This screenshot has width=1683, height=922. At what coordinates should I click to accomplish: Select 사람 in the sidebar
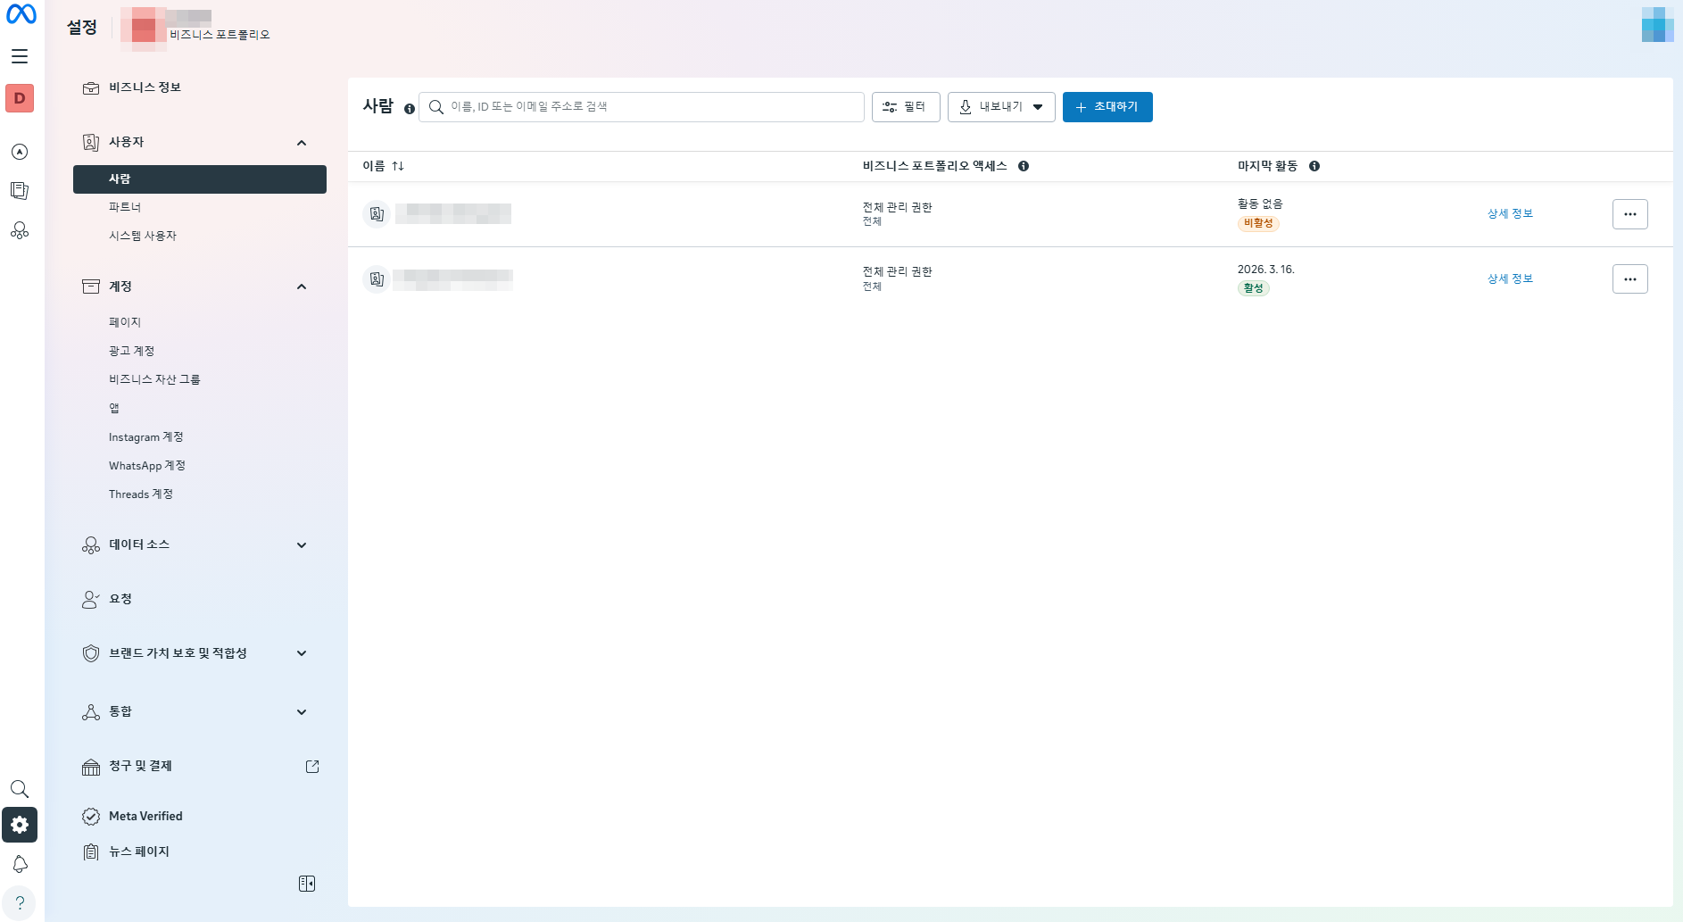tap(200, 179)
